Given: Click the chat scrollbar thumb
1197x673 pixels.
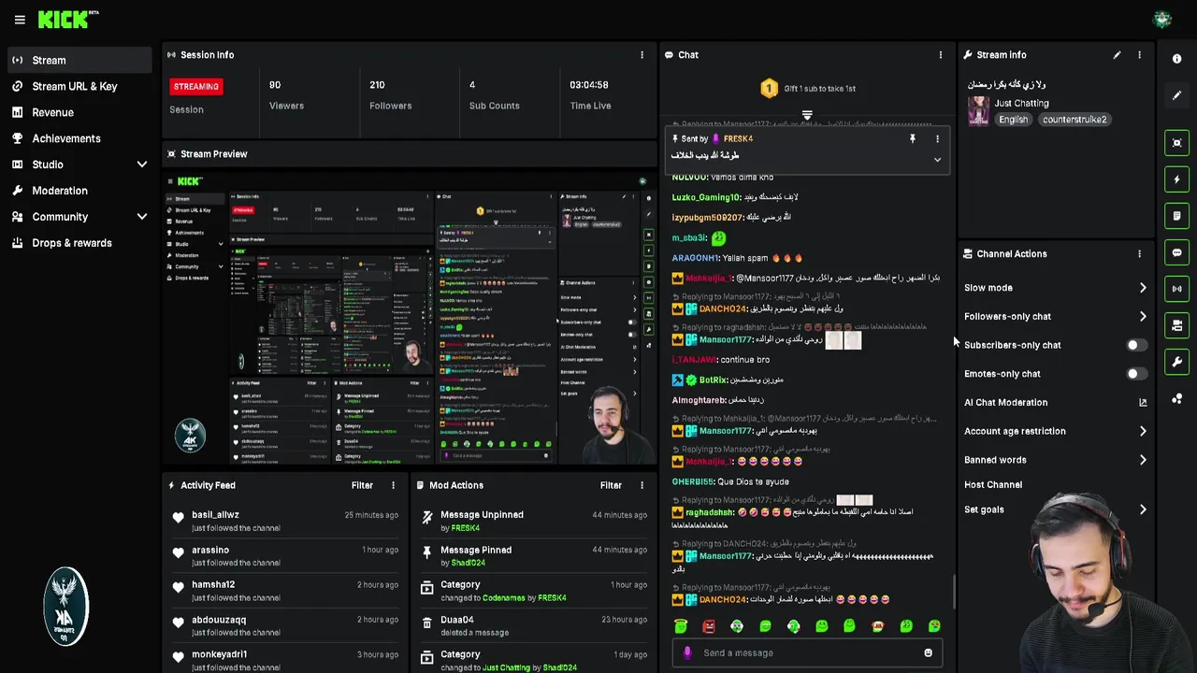Looking at the screenshot, I should click(954, 591).
